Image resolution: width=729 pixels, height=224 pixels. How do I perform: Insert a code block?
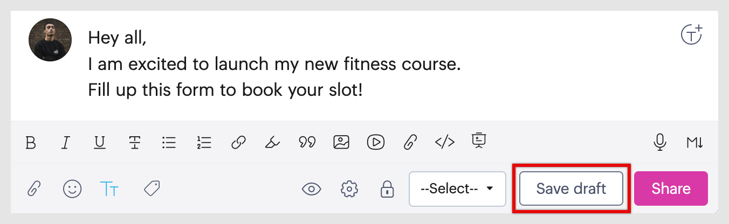[x=445, y=142]
